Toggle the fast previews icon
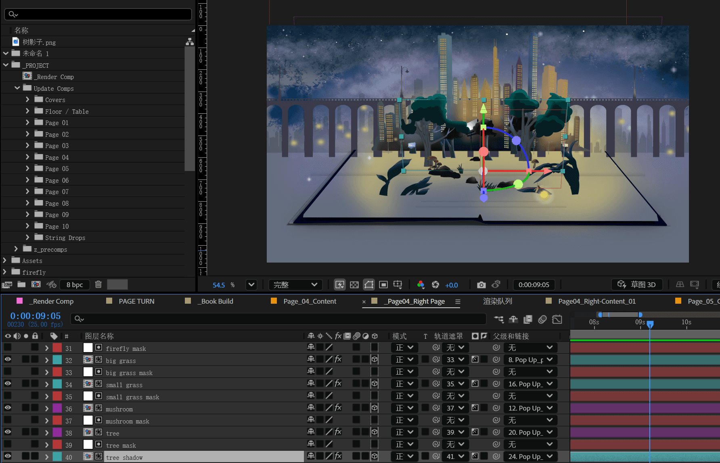 [340, 285]
